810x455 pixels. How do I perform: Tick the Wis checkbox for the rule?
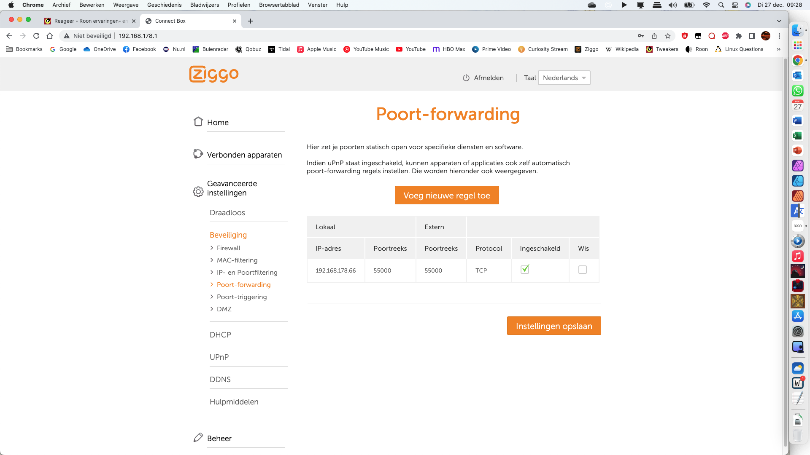pyautogui.click(x=583, y=270)
